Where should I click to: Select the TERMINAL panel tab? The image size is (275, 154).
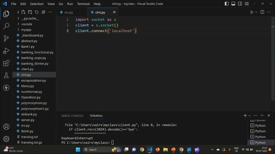96,116
